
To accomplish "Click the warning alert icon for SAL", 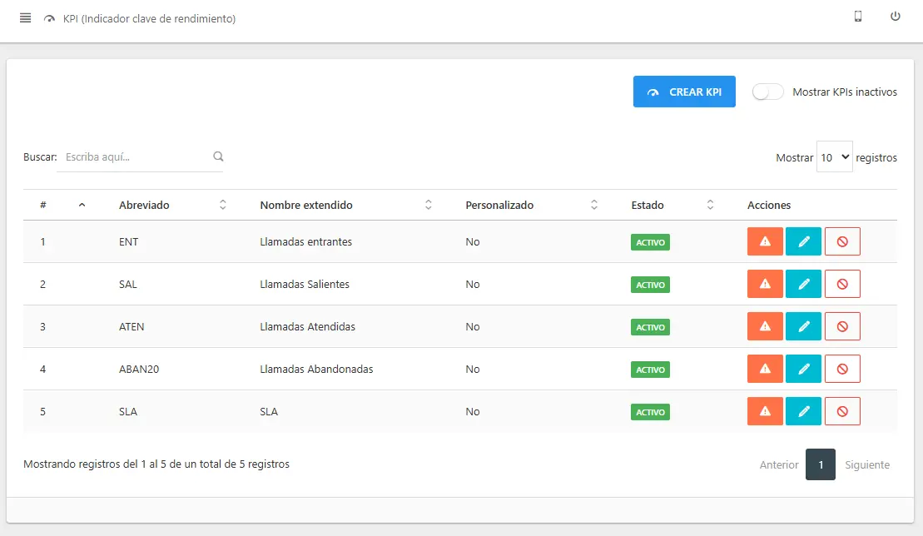I will pyautogui.click(x=765, y=284).
